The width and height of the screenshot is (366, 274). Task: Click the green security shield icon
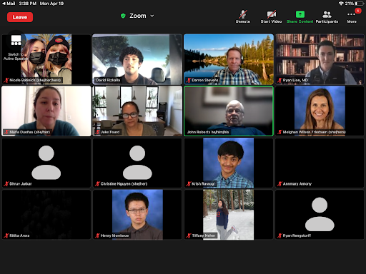pos(123,16)
